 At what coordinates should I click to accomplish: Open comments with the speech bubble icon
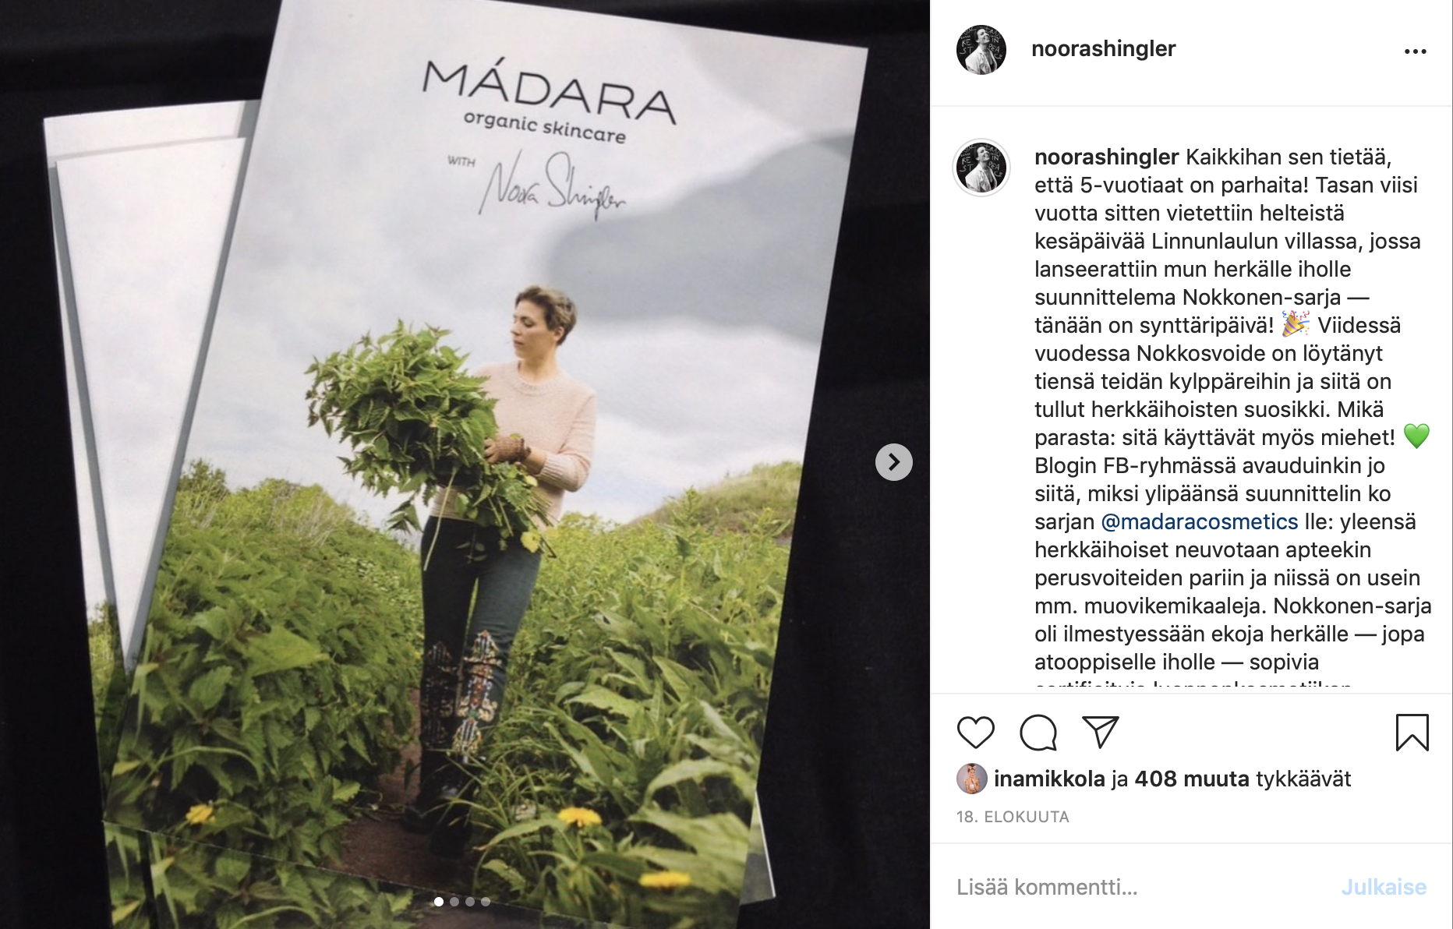(x=1038, y=733)
